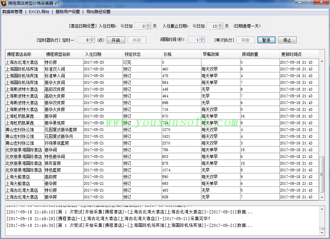Close the 携程酒店房型价格采集器 window

coord(321,2)
